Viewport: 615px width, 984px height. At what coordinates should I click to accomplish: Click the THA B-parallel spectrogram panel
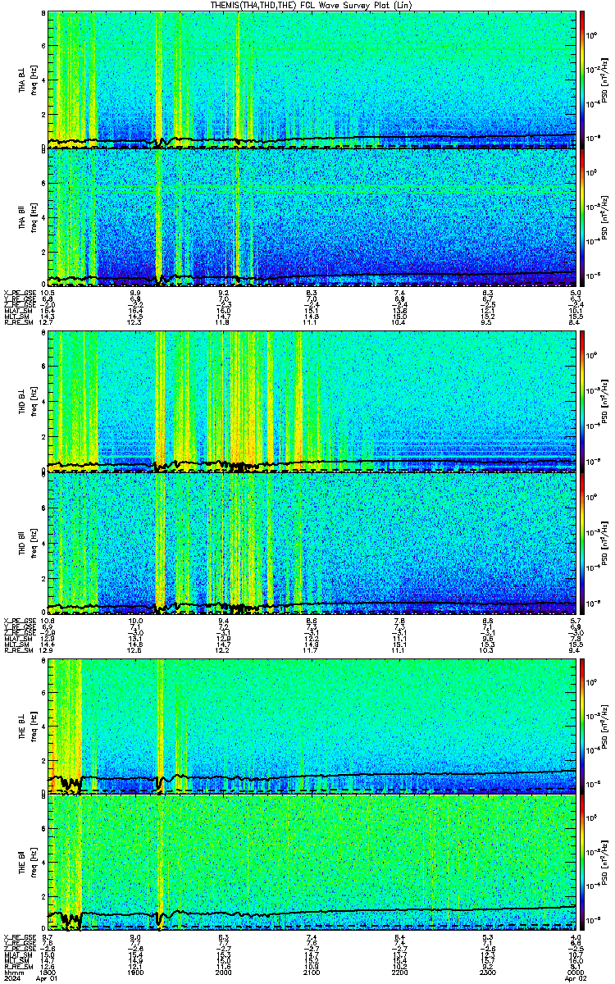(x=312, y=217)
